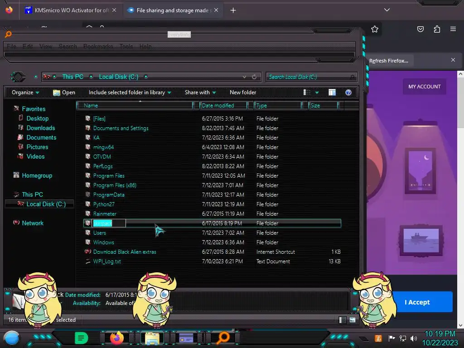The height and width of the screenshot is (348, 464).
Task: Open the network tray icon
Action: (x=403, y=338)
